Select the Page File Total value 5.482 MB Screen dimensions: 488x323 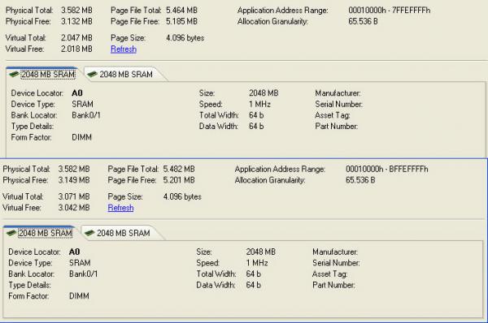click(x=179, y=169)
